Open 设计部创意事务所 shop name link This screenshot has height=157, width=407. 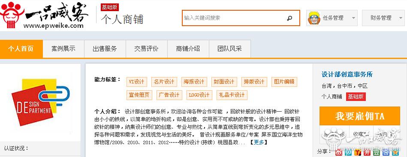[x=347, y=74]
